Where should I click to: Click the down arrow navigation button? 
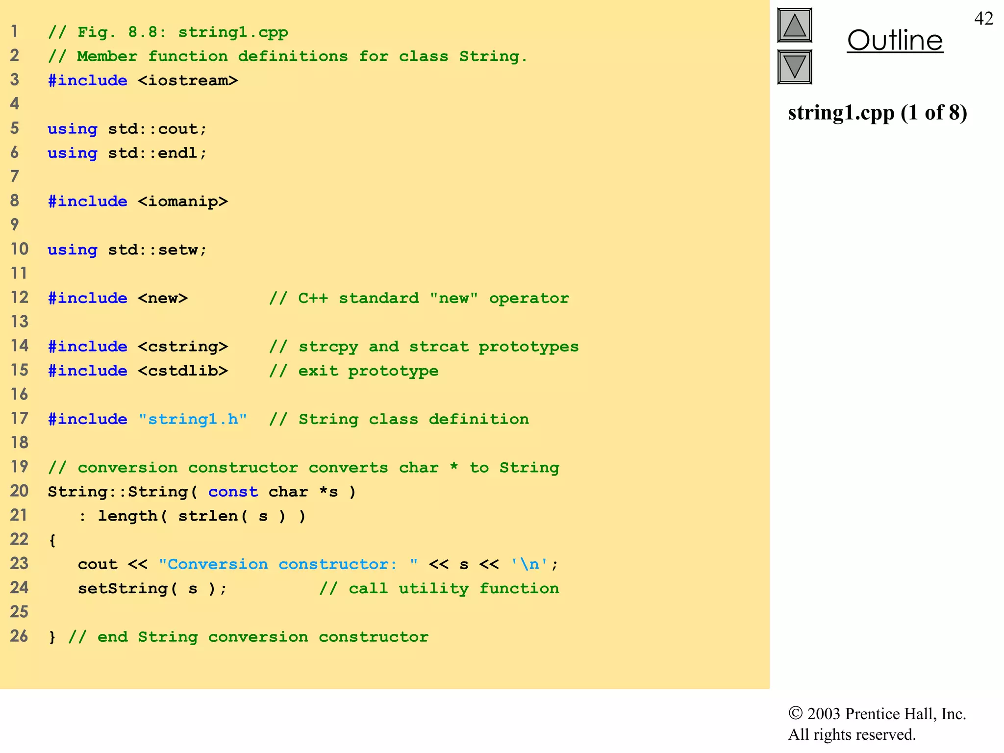pyautogui.click(x=795, y=67)
